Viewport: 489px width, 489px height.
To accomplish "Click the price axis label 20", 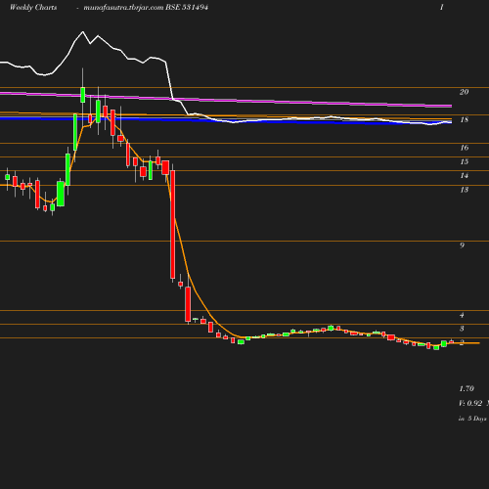I will [464, 92].
